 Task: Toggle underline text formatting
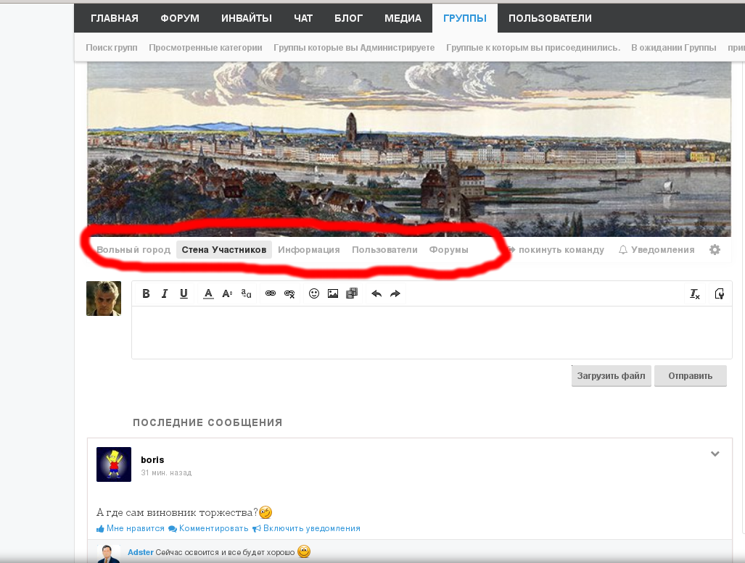[x=184, y=293]
